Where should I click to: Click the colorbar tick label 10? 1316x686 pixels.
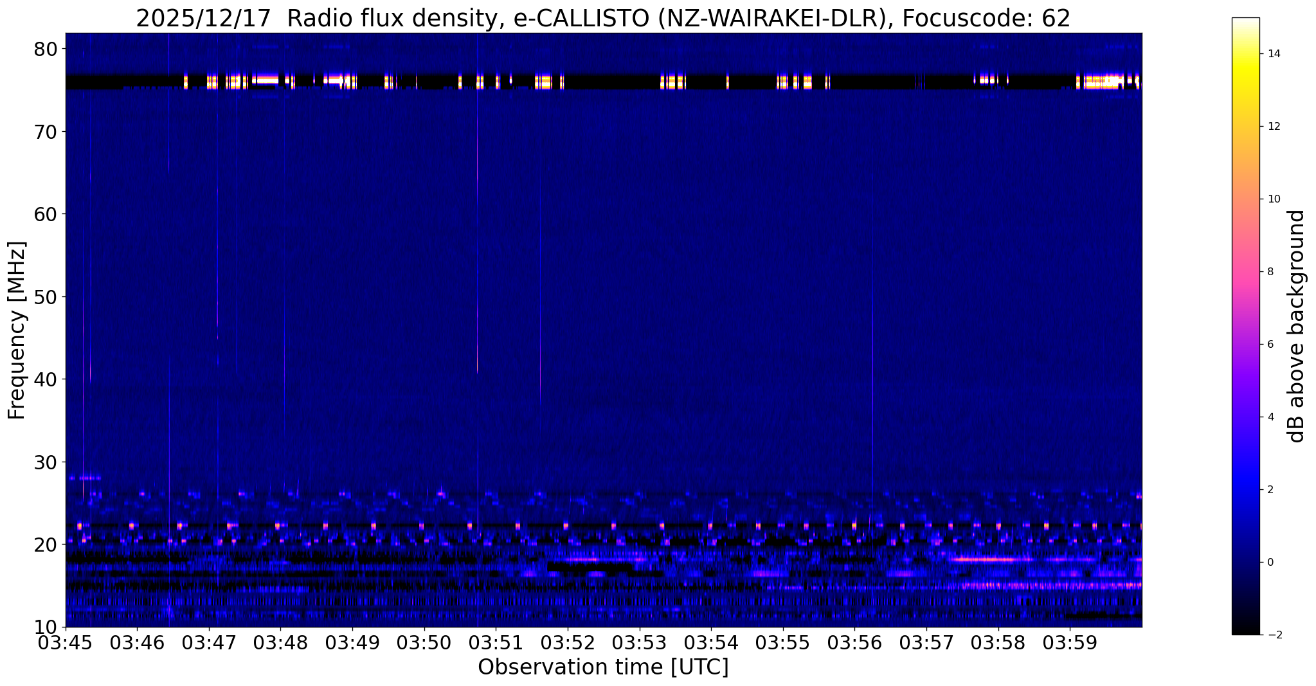[1273, 199]
